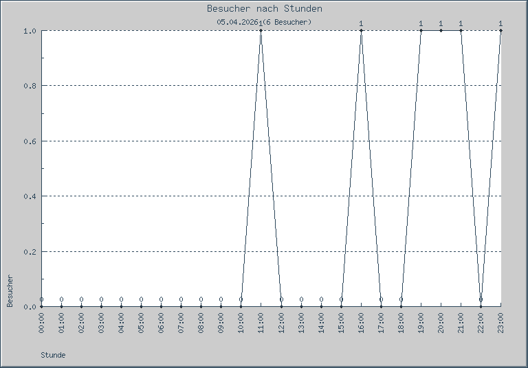Select the peak data point at 23:00
528x368 pixels.
[x=500, y=31]
